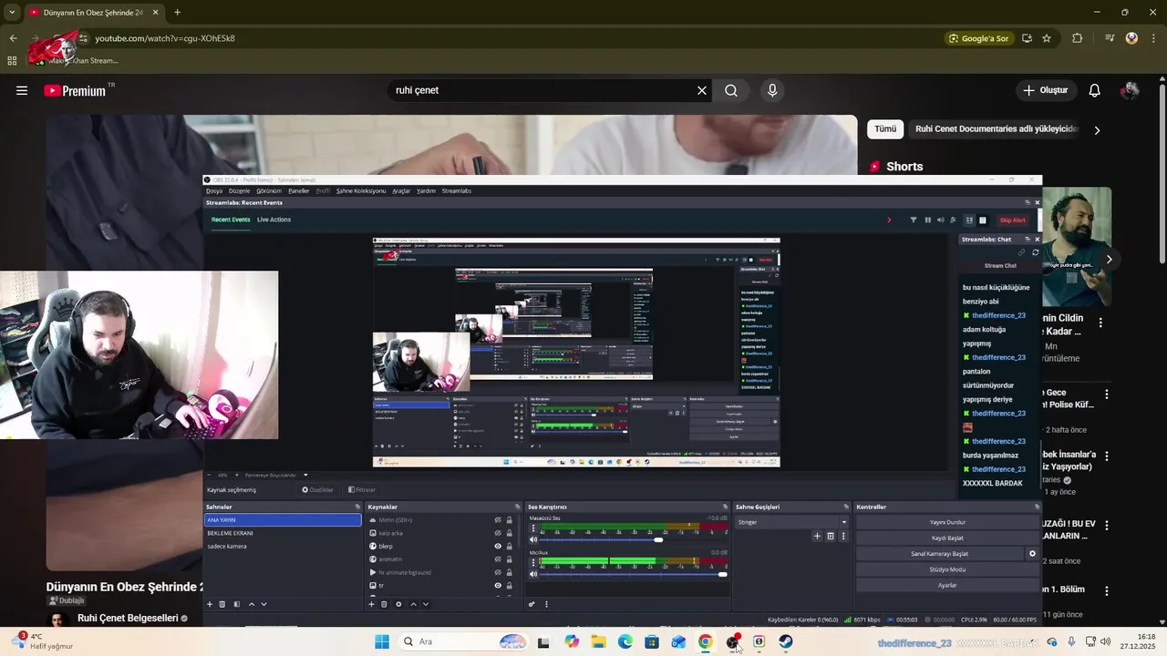Open YouTube notifications bell
Screen dimensions: 1167x656
[1095, 90]
